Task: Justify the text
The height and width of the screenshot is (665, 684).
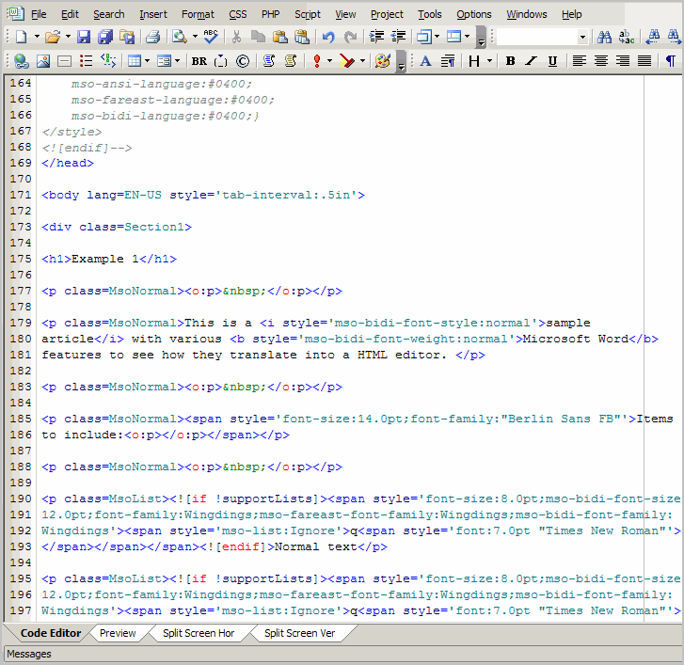Action: click(644, 61)
